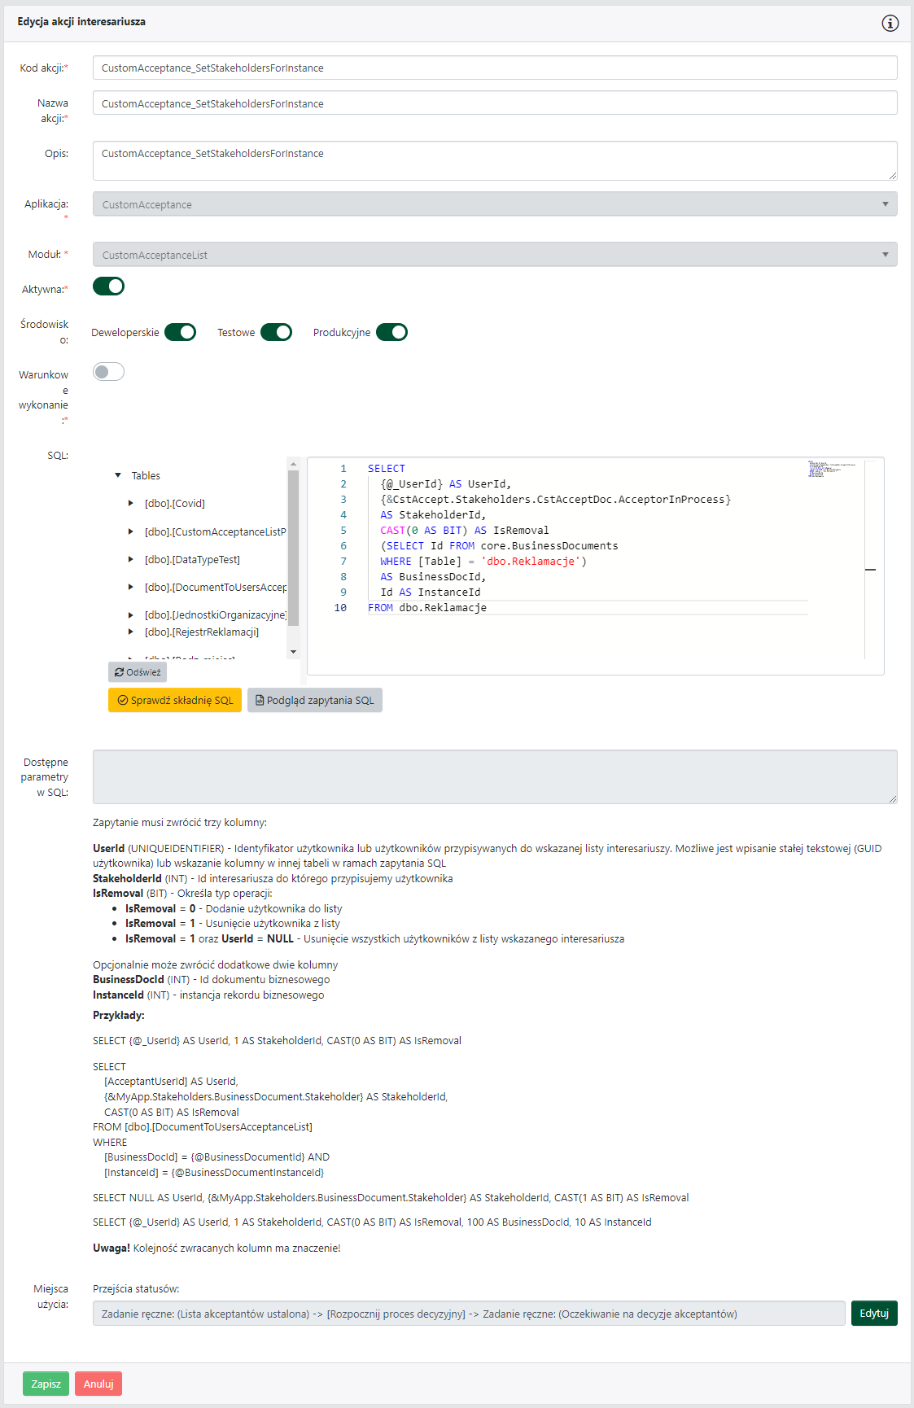Click the Edytuj button
Screen dimensions: 914x1408
point(874,1313)
